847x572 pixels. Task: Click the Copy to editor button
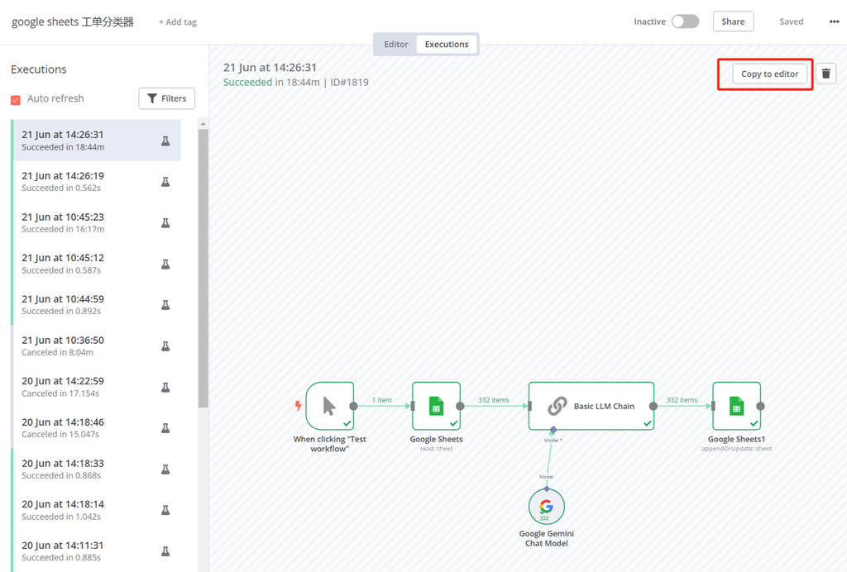point(769,74)
